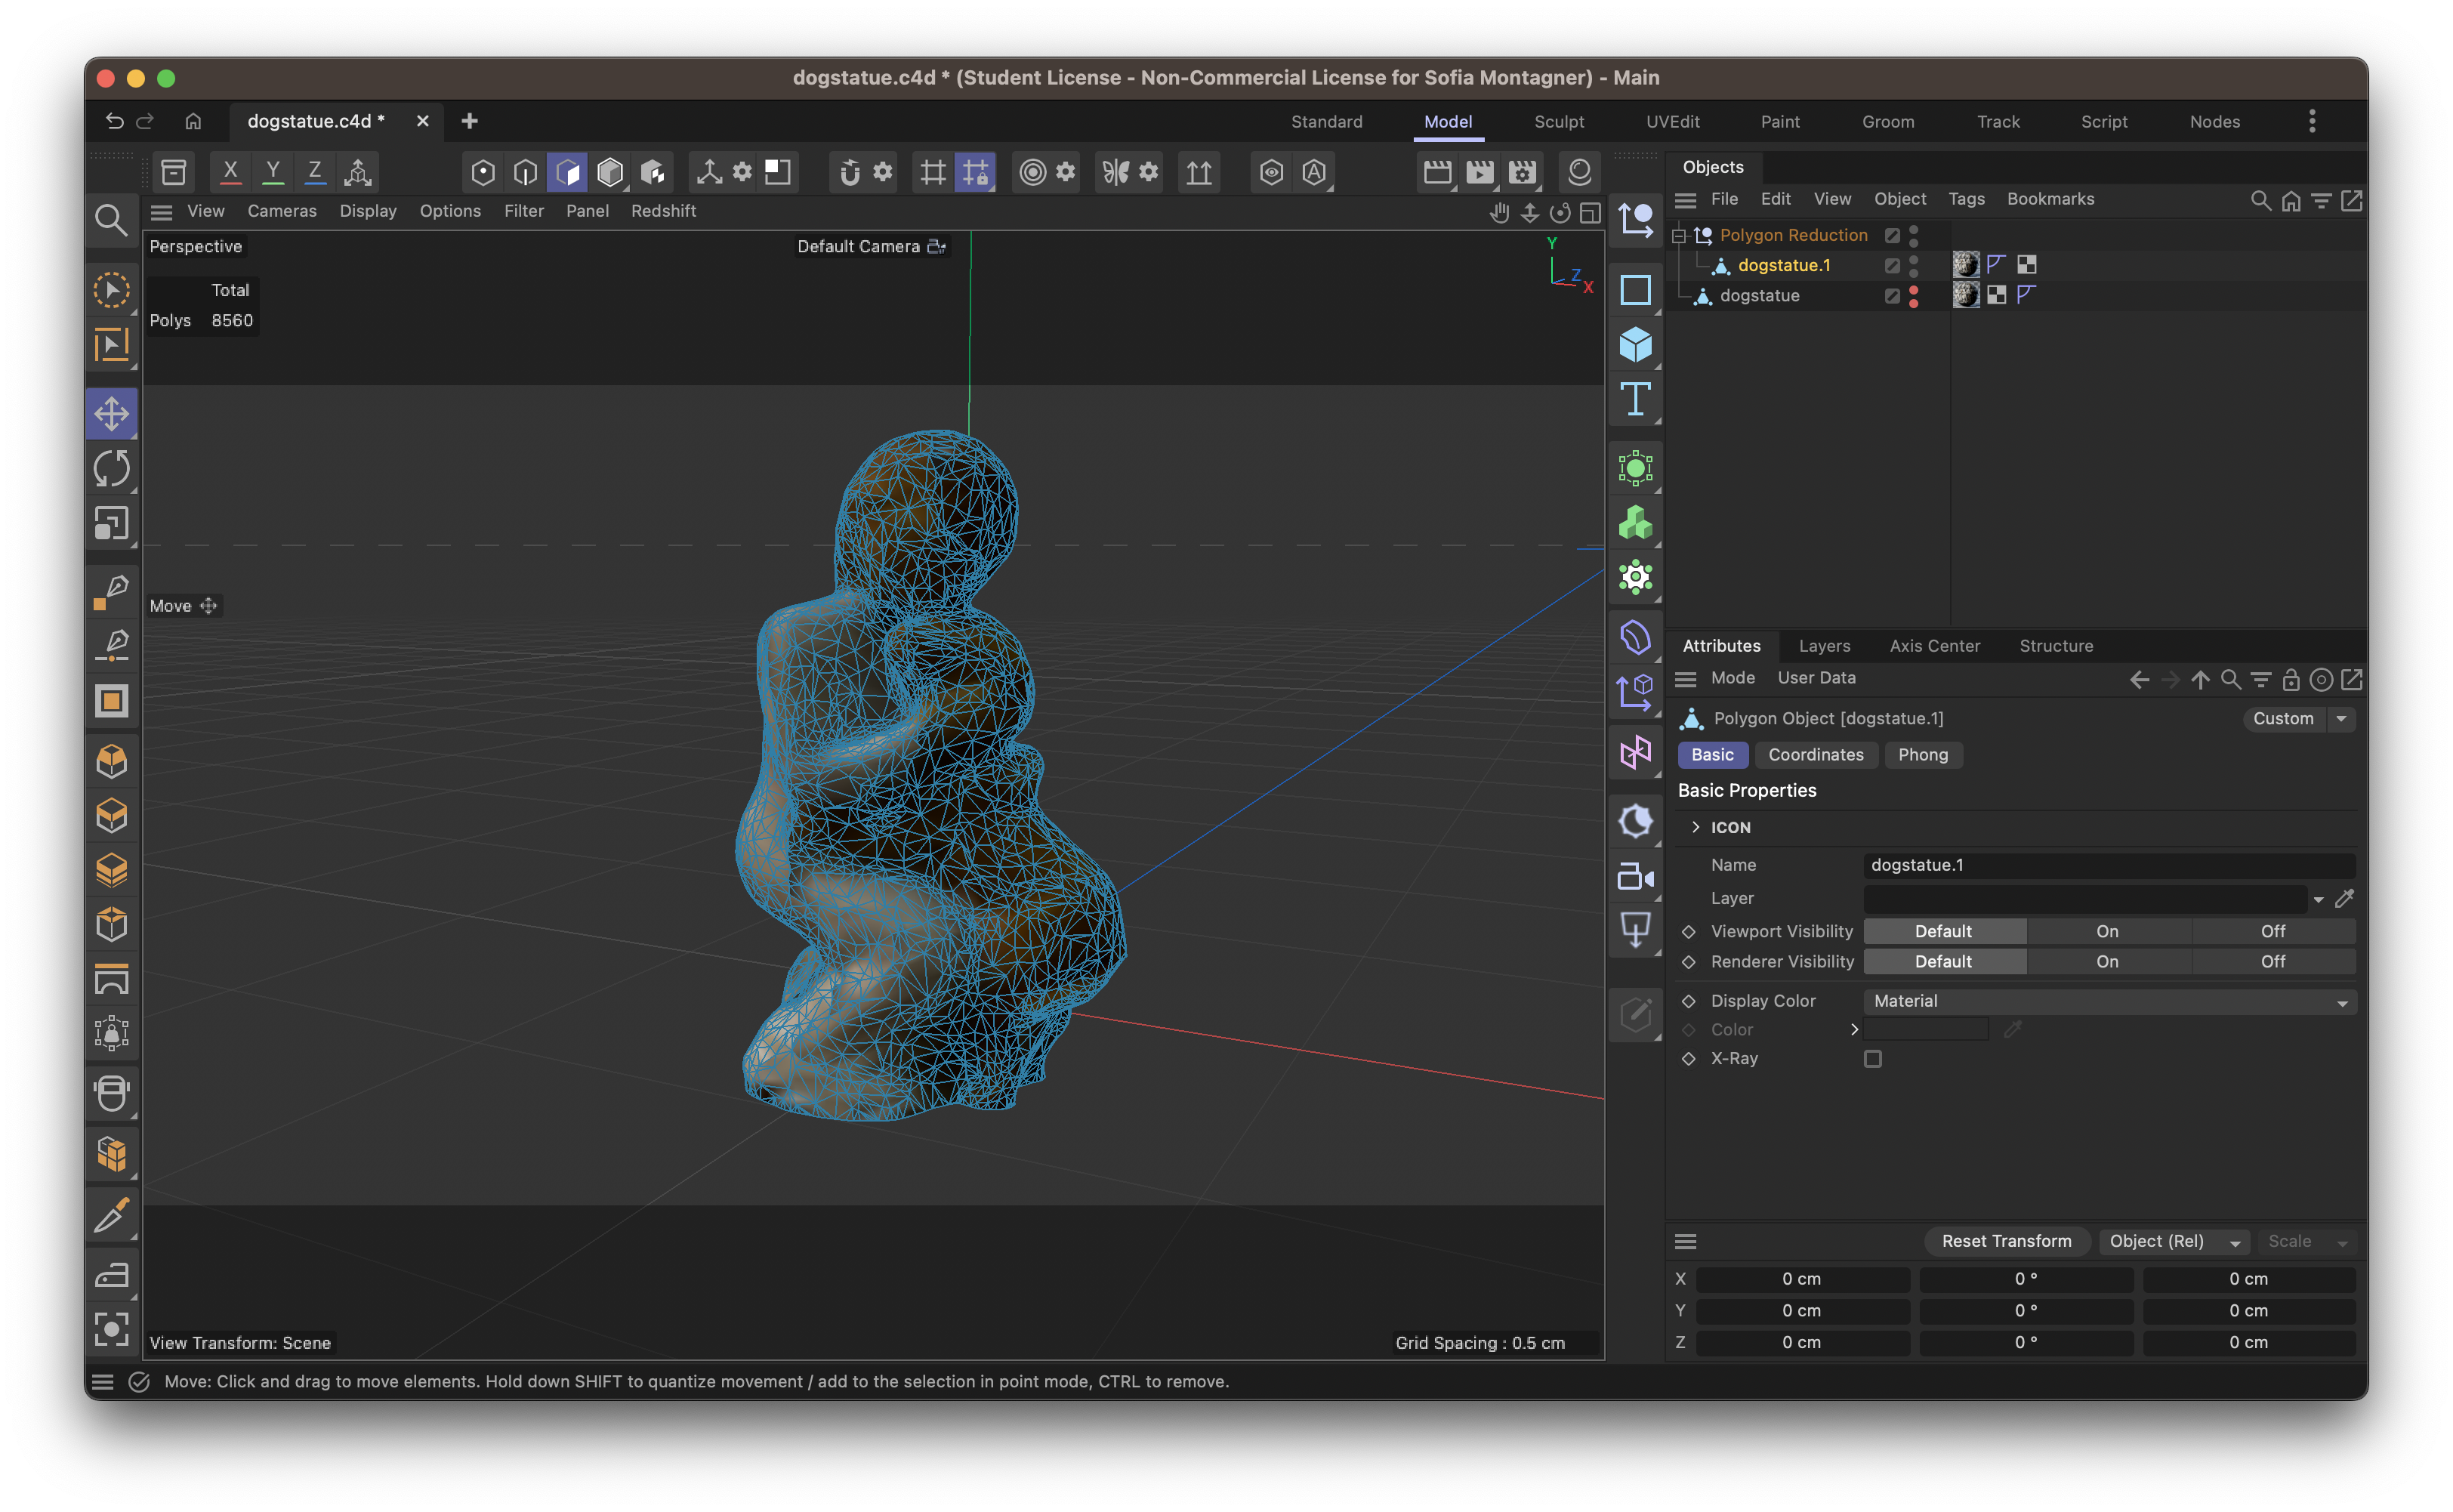
Task: Enable the X-Ray checkbox
Action: [x=1872, y=1058]
